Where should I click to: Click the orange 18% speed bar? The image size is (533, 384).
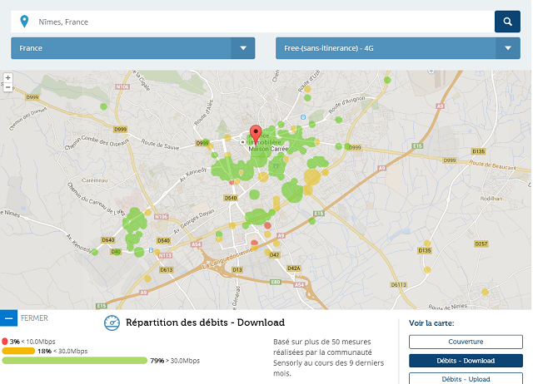pos(18,351)
